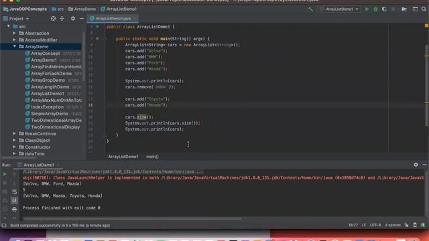
Task: Open Run panel settings gear
Action: click(x=416, y=165)
